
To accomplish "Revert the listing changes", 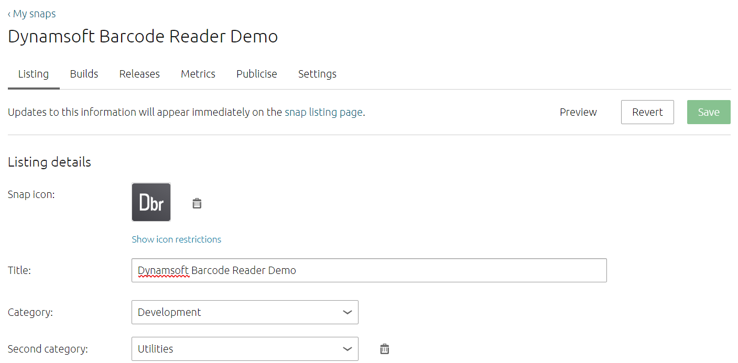I will click(x=647, y=112).
